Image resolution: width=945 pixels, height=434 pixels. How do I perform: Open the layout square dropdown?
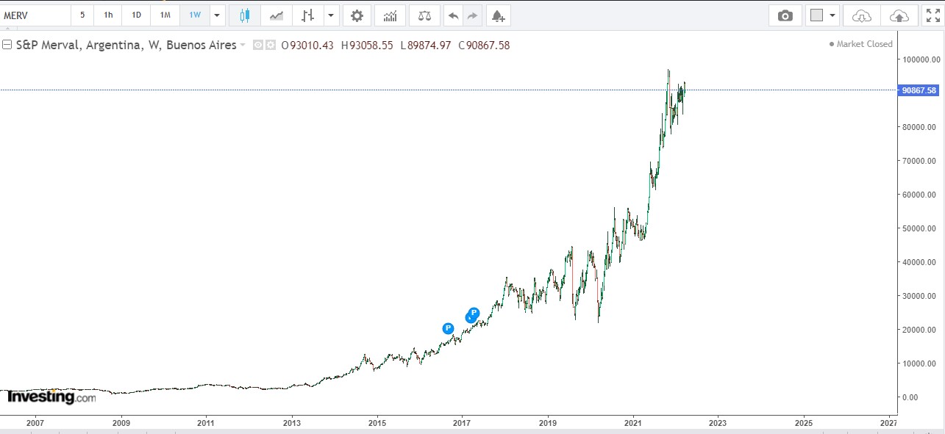[824, 15]
